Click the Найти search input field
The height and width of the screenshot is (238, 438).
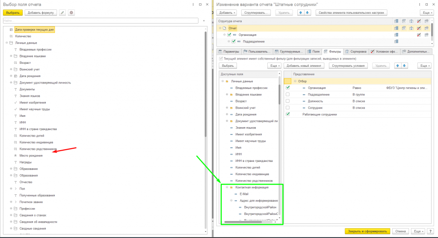(101, 21)
